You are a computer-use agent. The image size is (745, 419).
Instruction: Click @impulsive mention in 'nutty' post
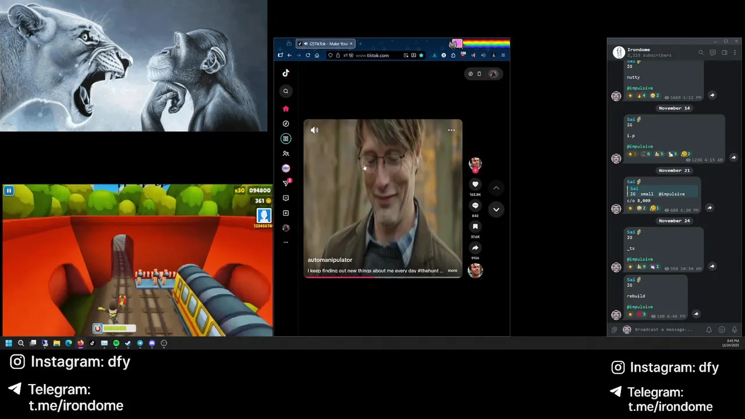click(640, 88)
